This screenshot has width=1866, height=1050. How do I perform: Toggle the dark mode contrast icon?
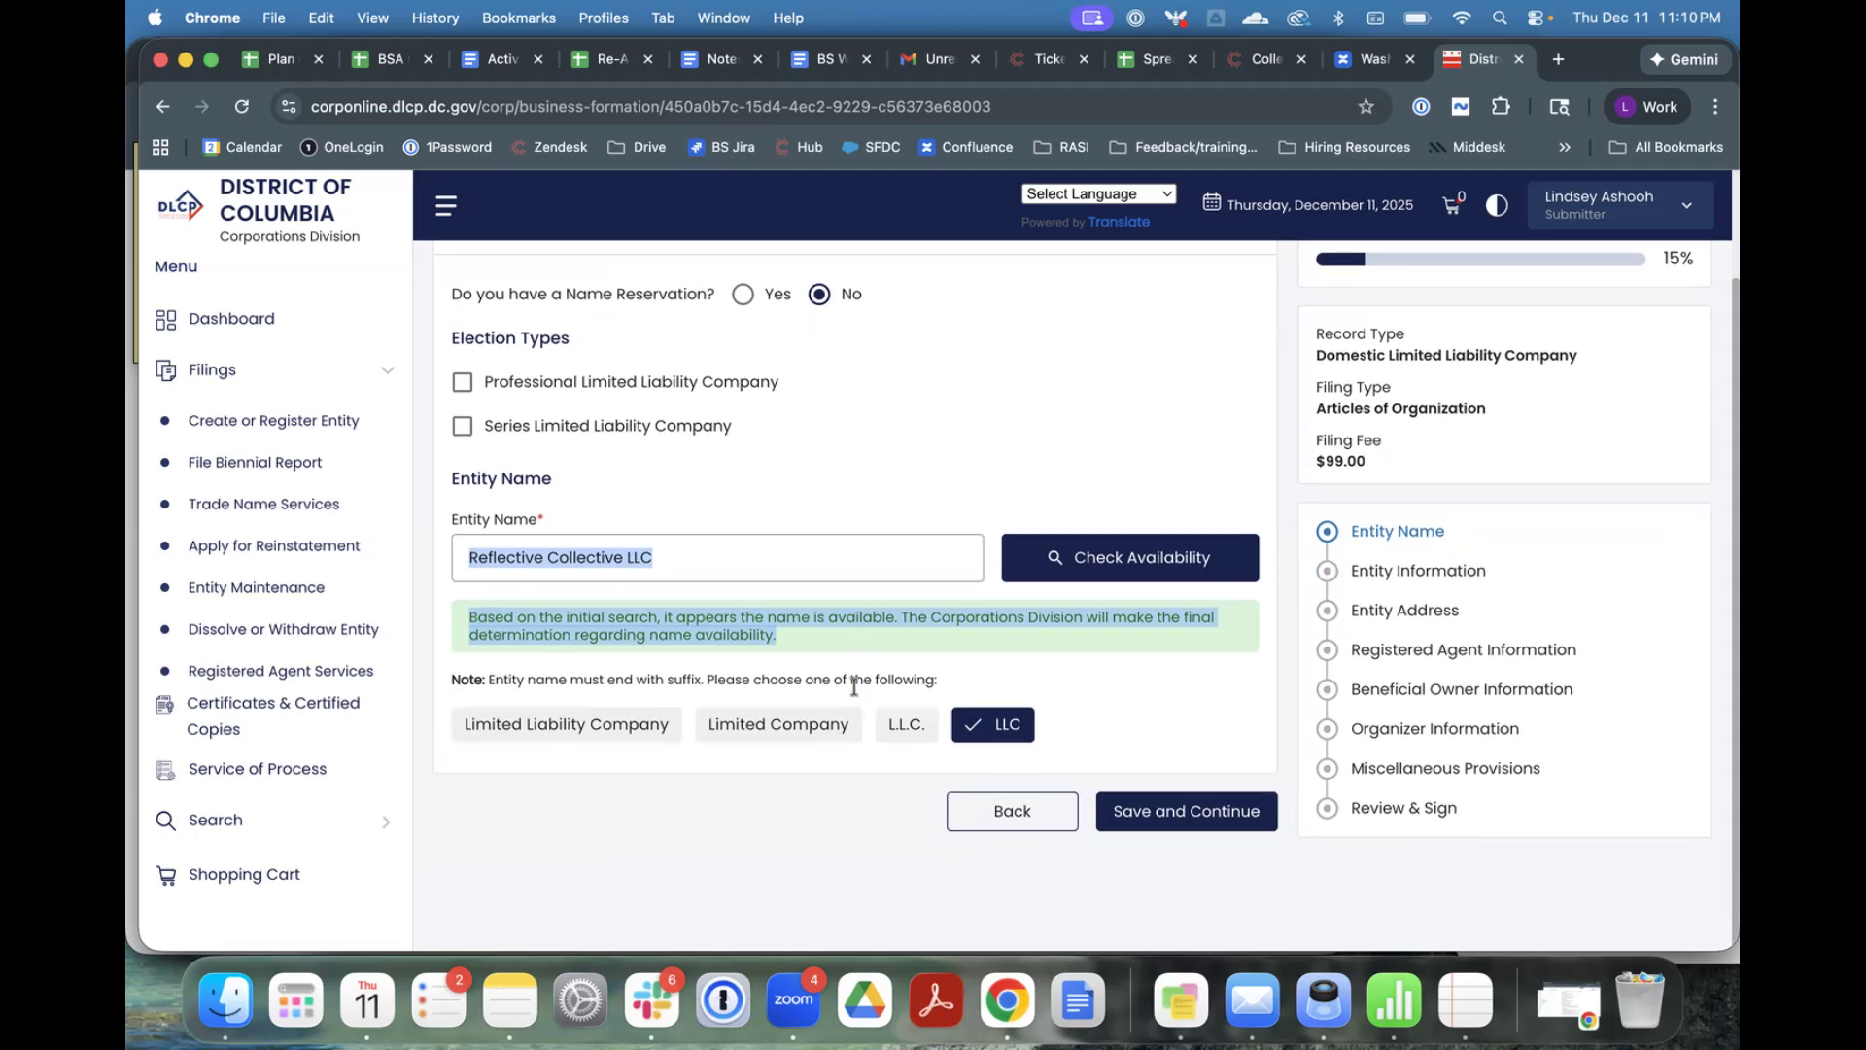click(x=1497, y=205)
